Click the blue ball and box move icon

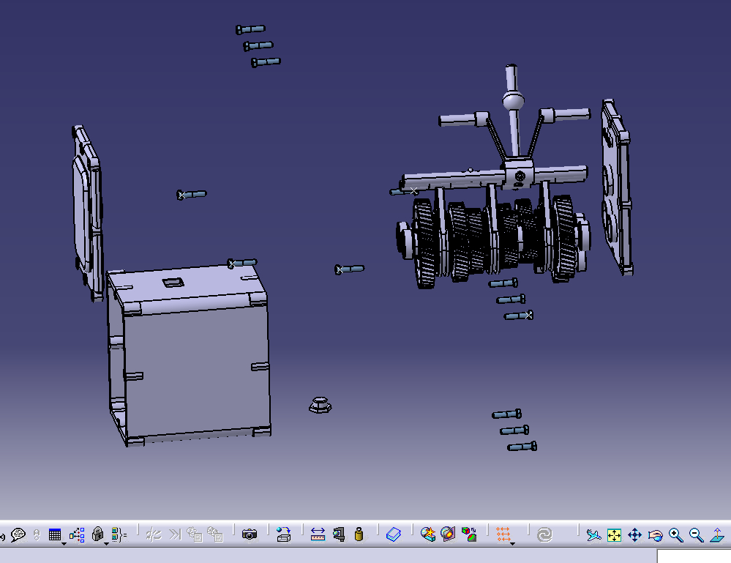point(283,534)
